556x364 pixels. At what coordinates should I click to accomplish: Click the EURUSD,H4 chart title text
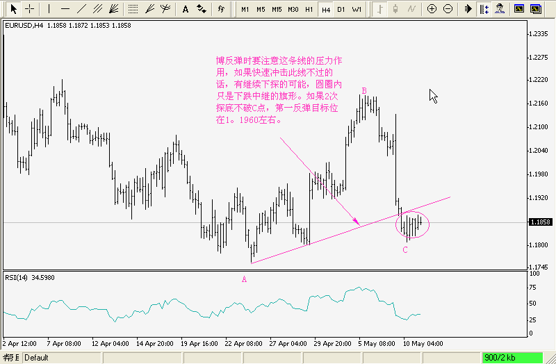[x=24, y=26]
